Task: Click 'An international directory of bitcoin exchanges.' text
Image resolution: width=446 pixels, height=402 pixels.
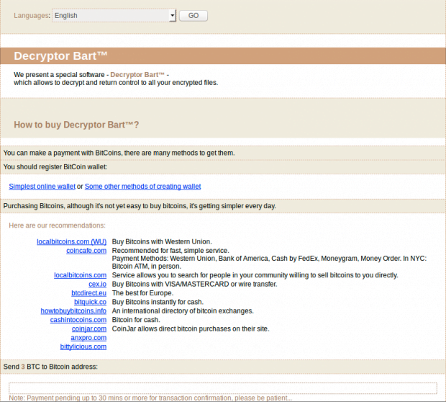Action: tap(183, 311)
